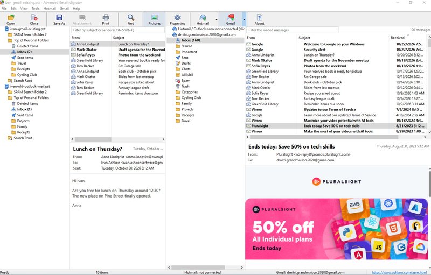
Task: Open the Gmail Drafts folder
Action: 186,63
